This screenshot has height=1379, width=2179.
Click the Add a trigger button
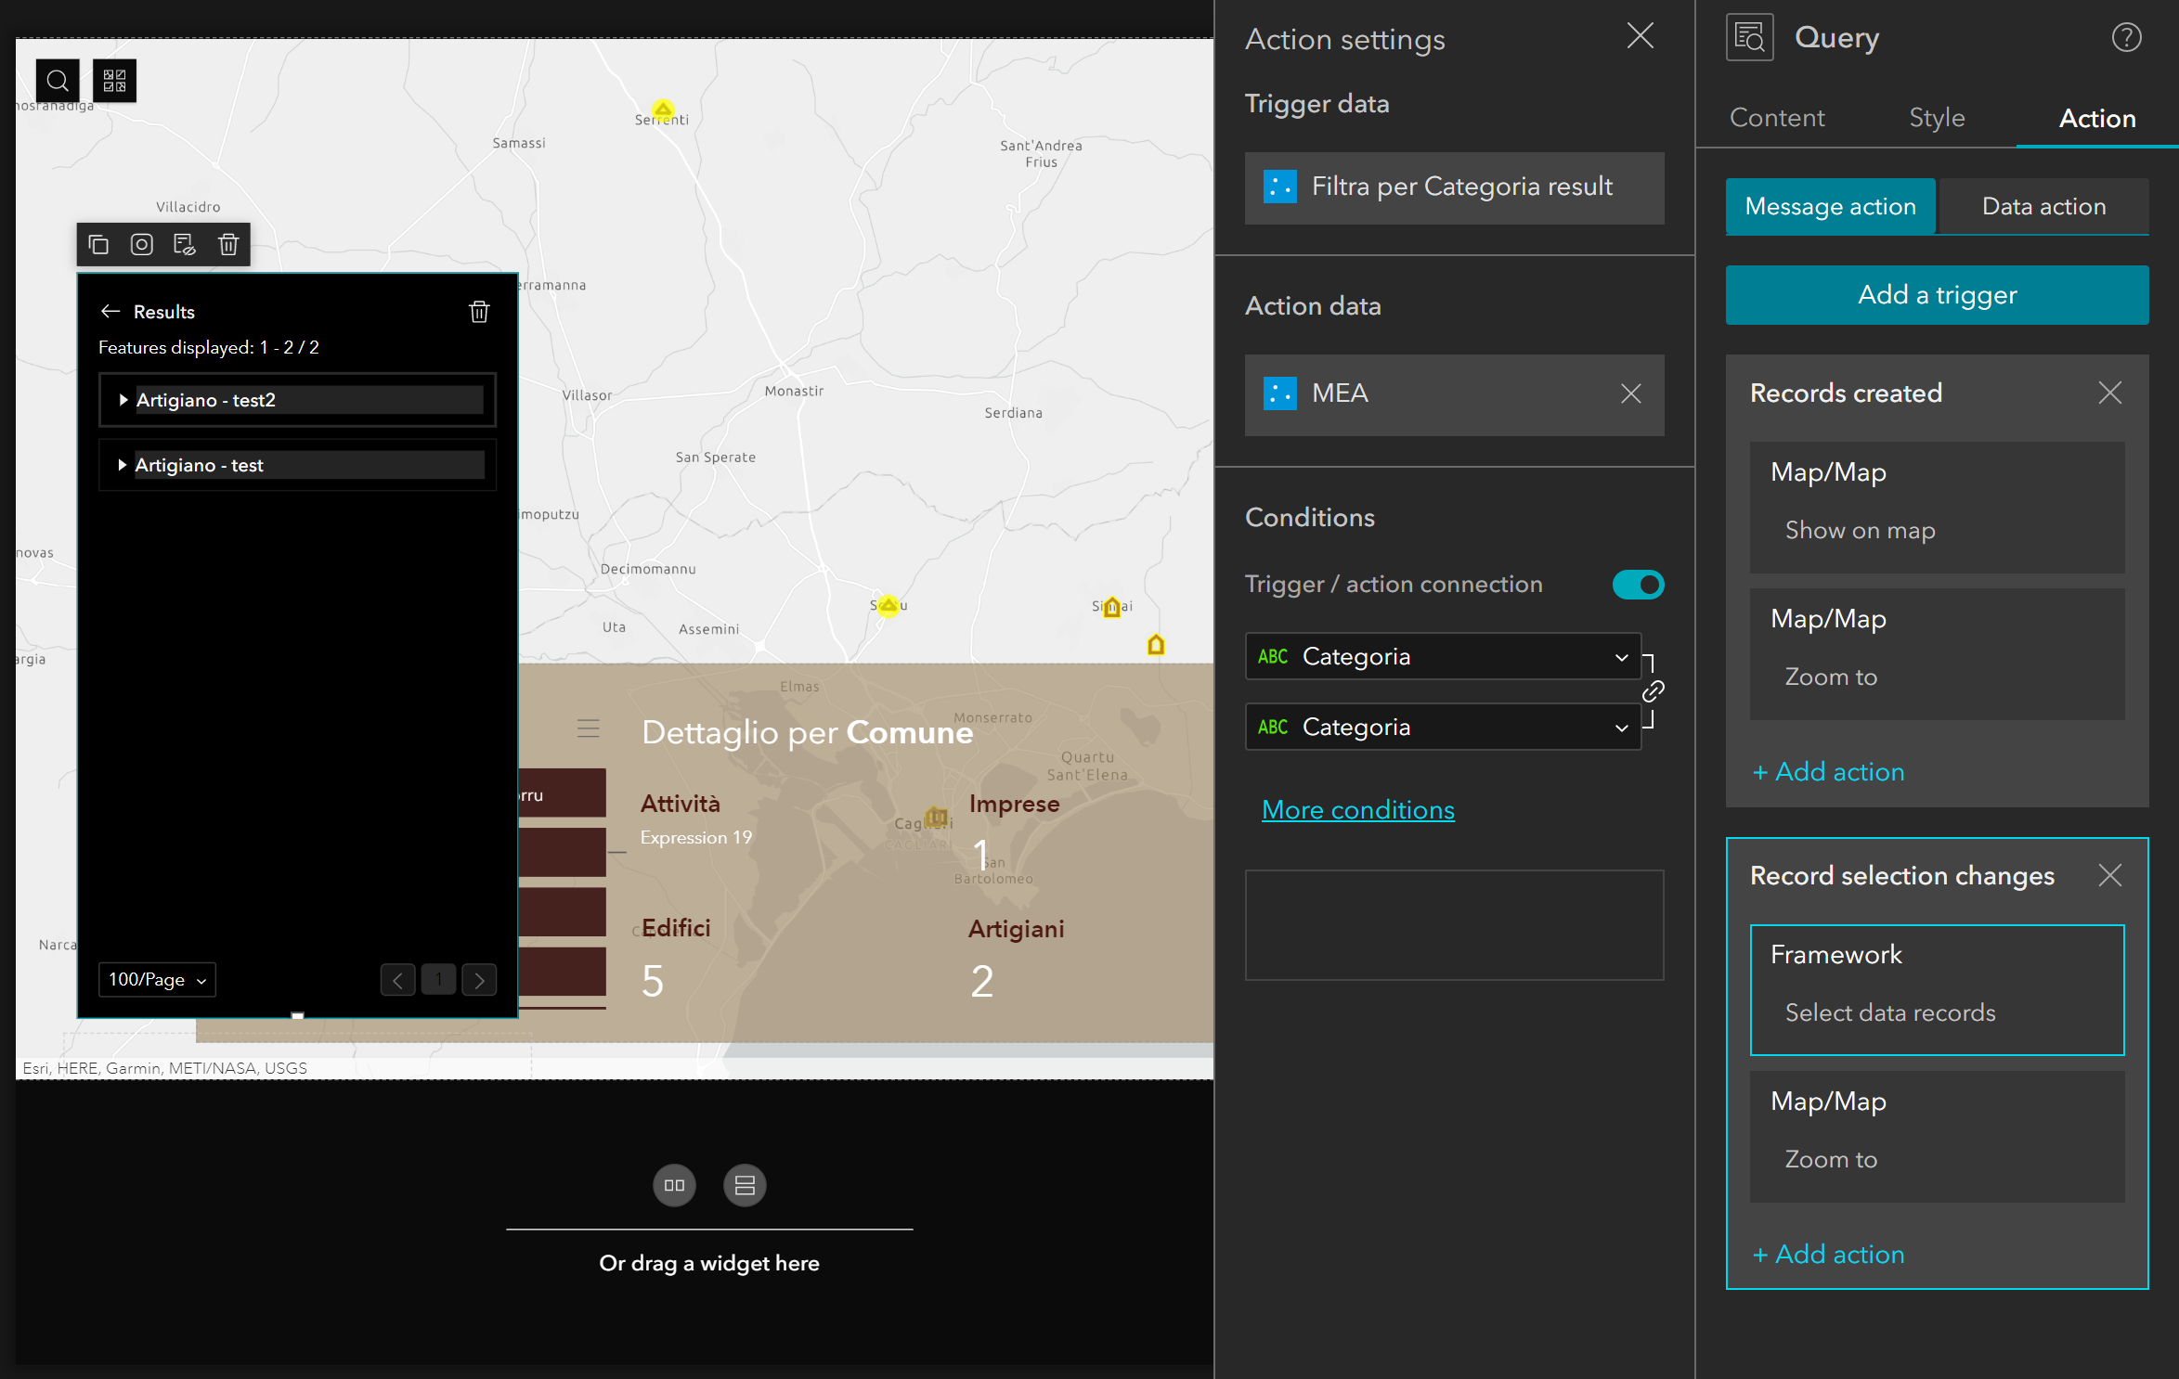(x=1937, y=295)
